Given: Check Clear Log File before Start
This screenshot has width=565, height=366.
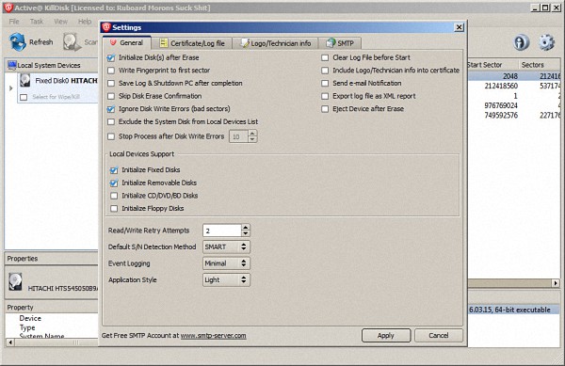Looking at the screenshot, I should click(325, 57).
